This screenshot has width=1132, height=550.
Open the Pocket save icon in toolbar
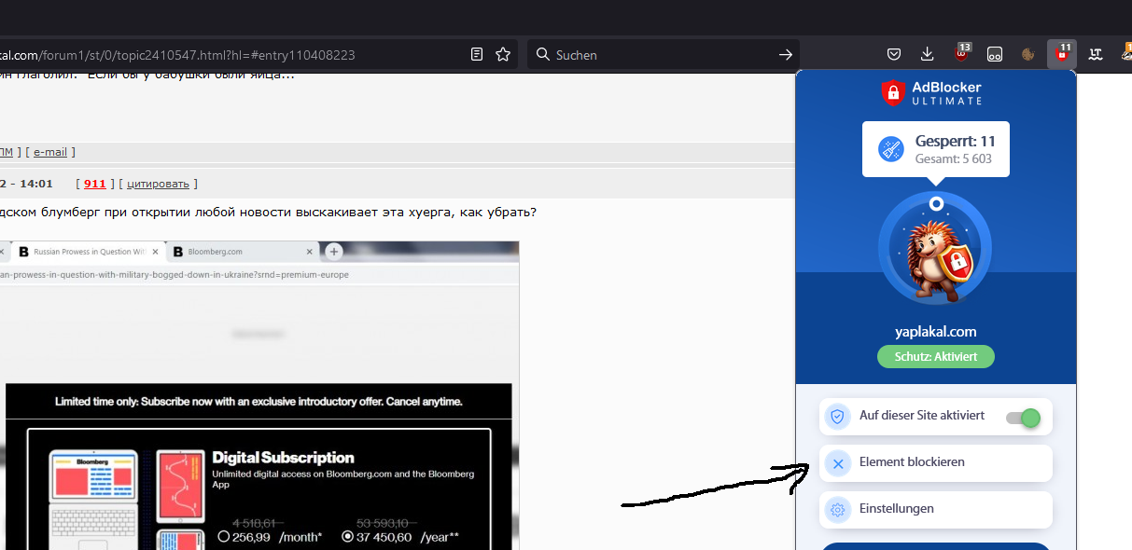894,54
